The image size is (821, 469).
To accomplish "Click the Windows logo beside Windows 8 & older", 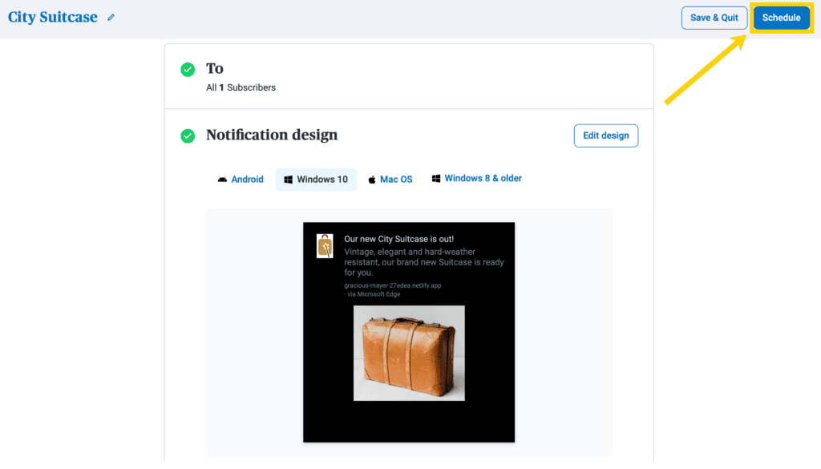I will coord(435,179).
